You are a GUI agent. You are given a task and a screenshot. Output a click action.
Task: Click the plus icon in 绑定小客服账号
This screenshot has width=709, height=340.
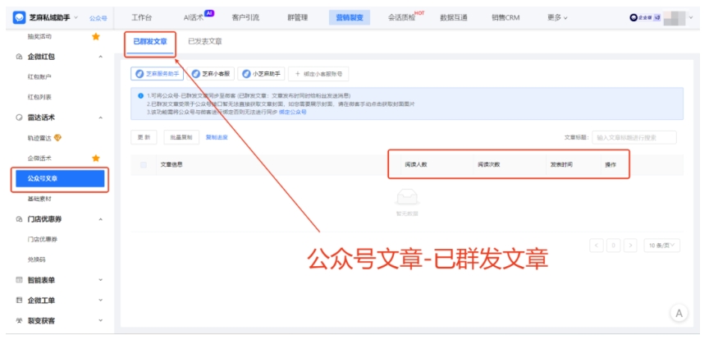coord(297,74)
